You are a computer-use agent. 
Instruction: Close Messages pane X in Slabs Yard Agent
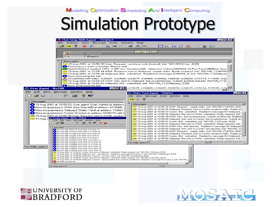coord(129,103)
